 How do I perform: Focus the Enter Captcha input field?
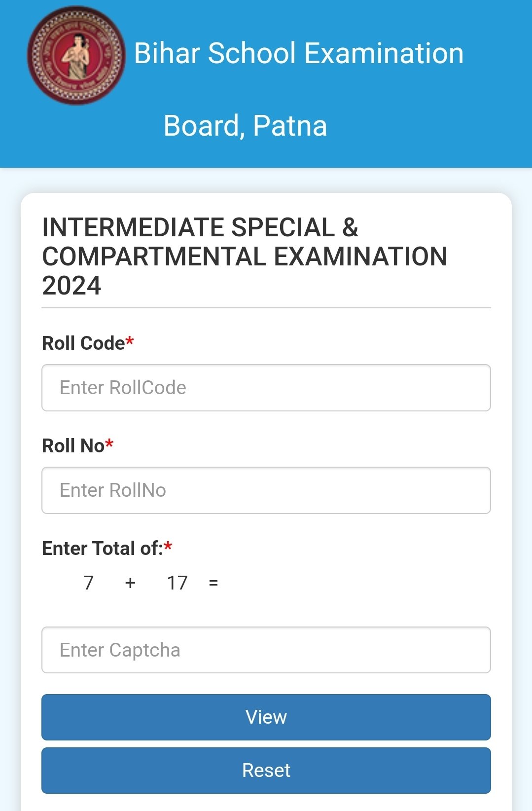[x=266, y=650]
